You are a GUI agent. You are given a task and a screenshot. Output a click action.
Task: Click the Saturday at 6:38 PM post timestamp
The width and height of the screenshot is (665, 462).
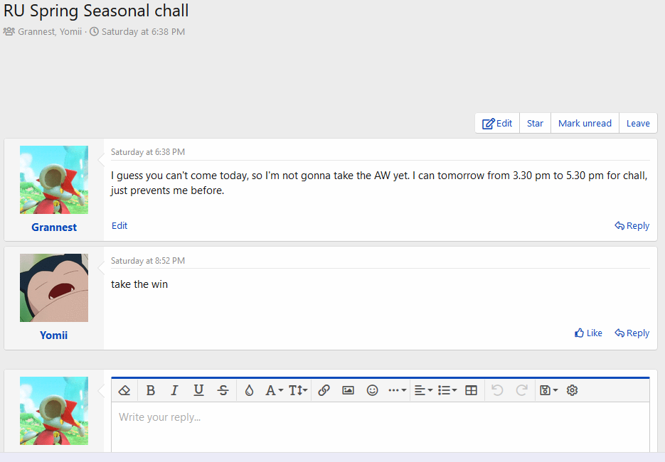pyautogui.click(x=148, y=151)
